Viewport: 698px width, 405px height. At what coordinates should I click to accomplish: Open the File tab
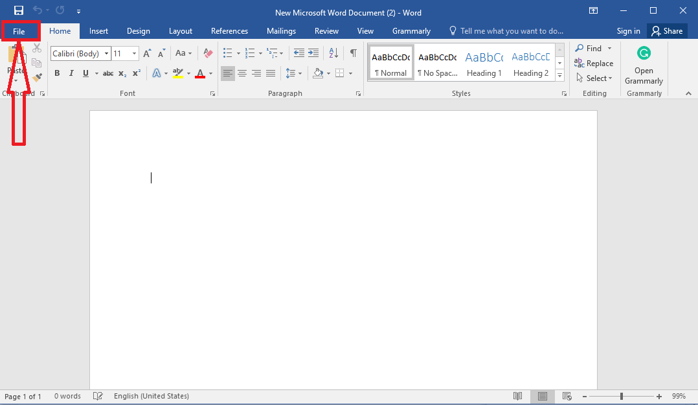pos(19,31)
